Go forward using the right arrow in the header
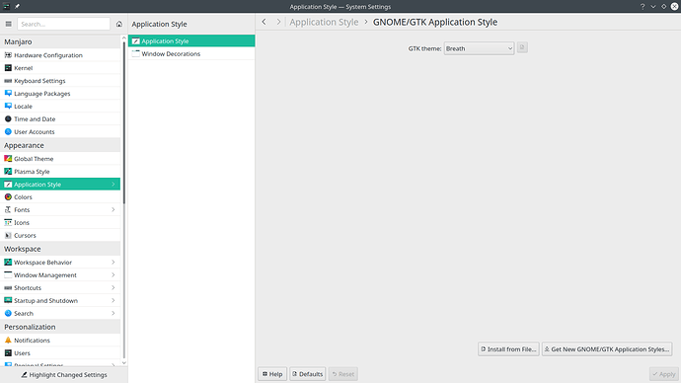This screenshot has height=383, width=681. coord(278,22)
